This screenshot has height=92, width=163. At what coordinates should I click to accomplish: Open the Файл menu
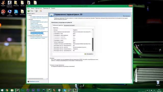[28, 8]
